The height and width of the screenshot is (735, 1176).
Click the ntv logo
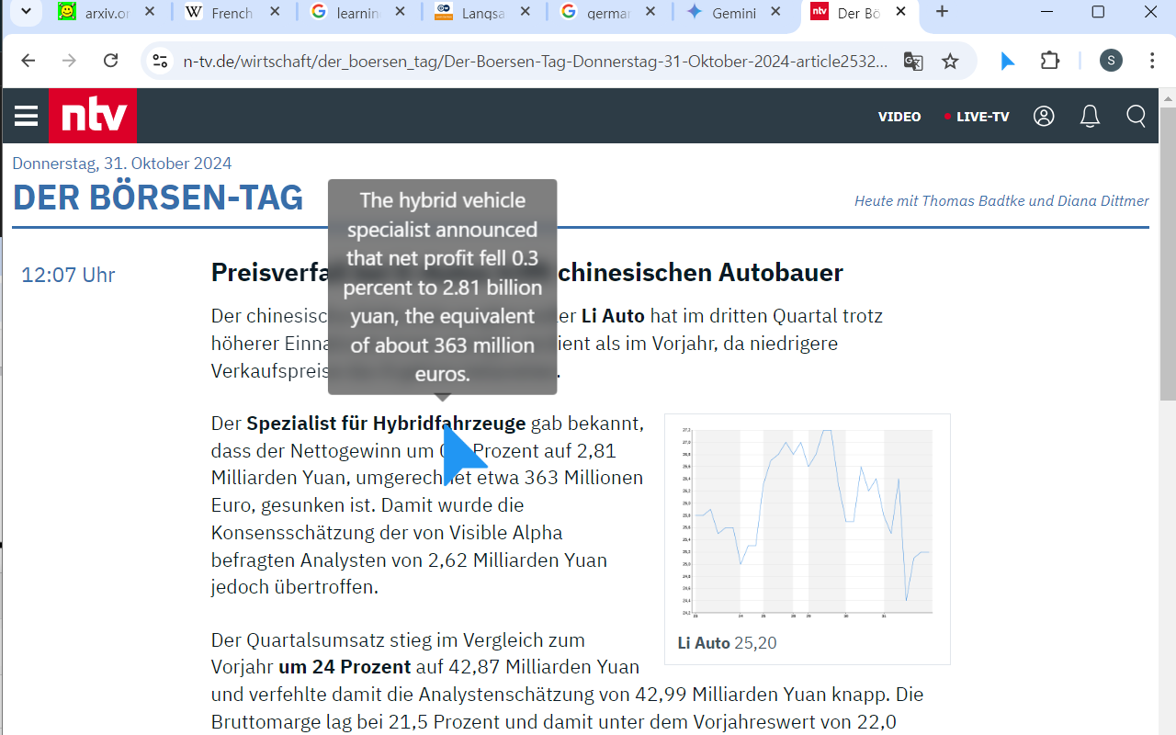(93, 116)
